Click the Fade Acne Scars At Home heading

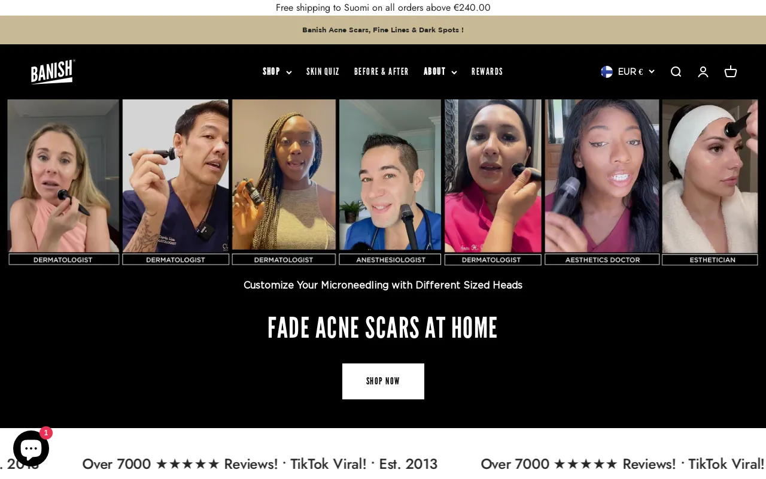[383, 328]
